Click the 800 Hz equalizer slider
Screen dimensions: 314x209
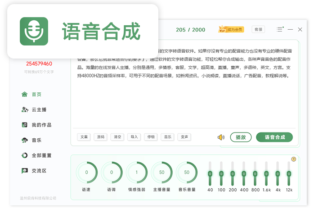255,174
